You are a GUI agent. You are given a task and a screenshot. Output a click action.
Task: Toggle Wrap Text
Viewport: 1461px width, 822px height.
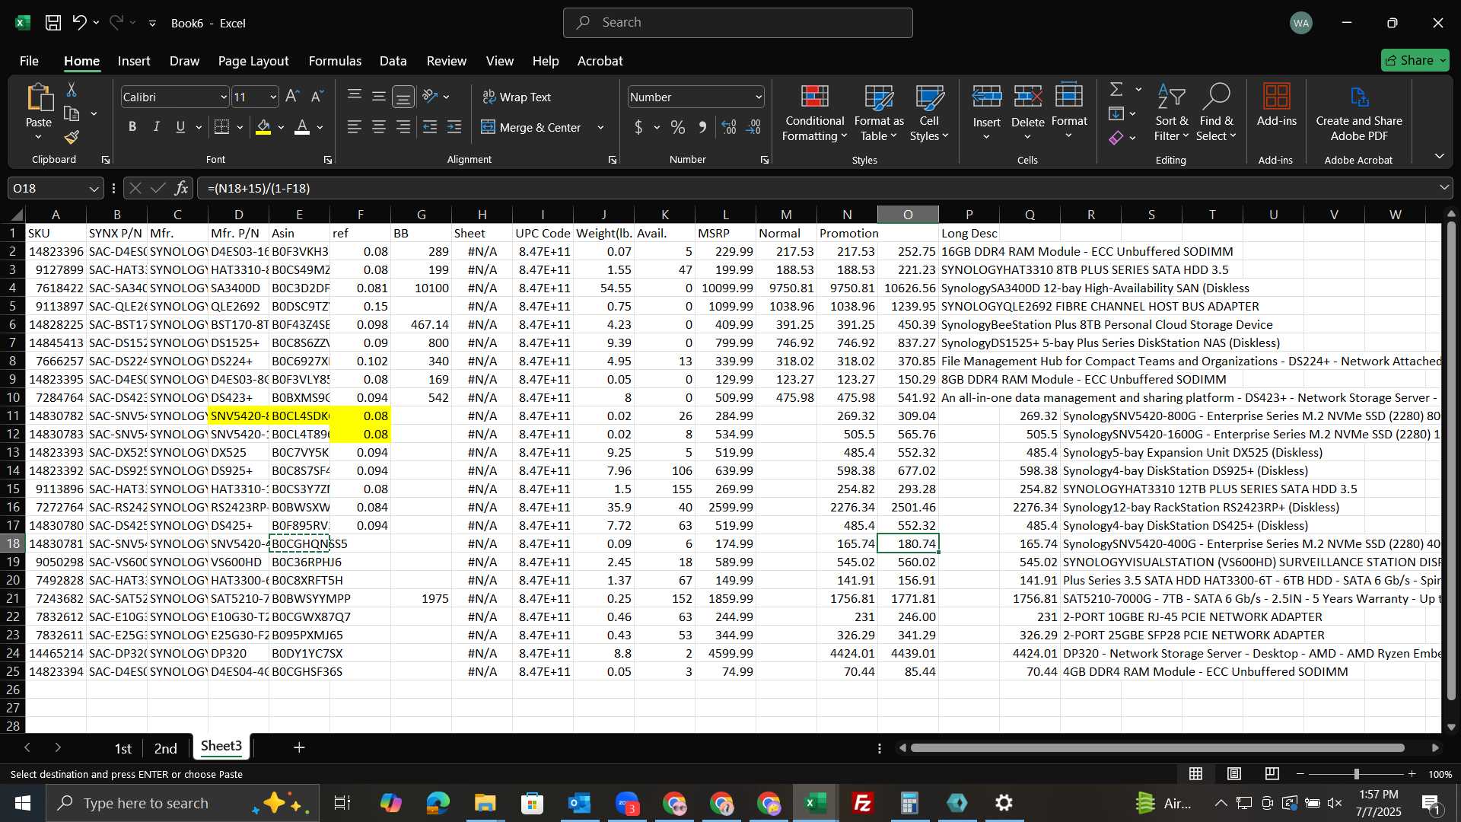(517, 97)
